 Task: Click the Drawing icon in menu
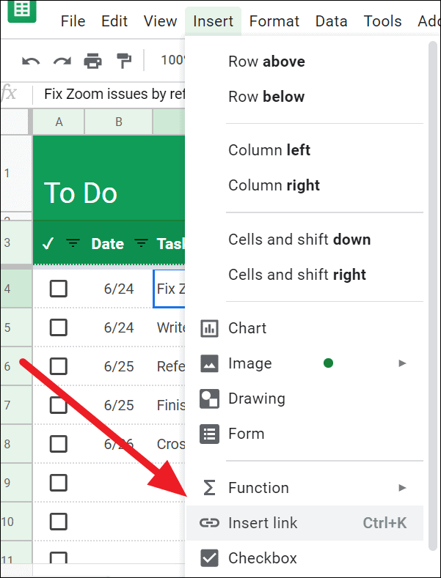[x=209, y=399]
